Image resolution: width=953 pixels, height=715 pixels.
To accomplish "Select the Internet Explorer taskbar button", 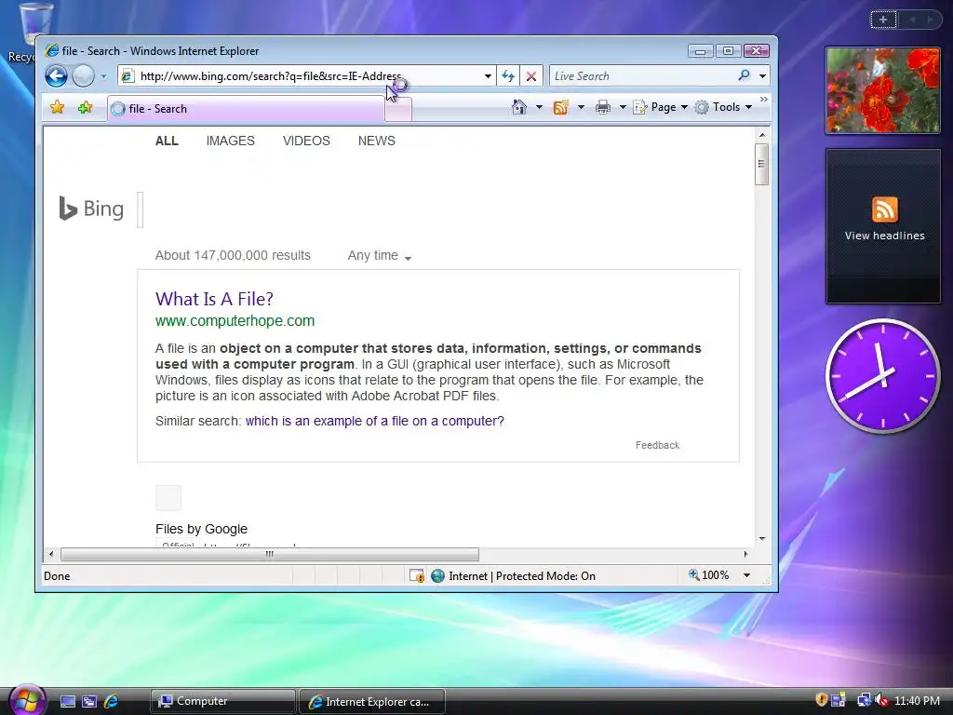I will tap(372, 702).
